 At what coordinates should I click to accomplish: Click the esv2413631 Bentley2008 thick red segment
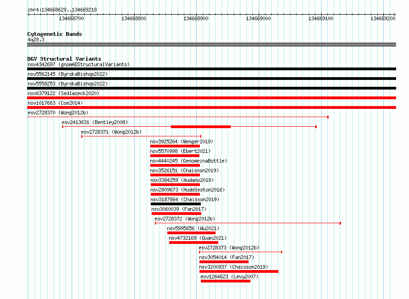pos(201,127)
